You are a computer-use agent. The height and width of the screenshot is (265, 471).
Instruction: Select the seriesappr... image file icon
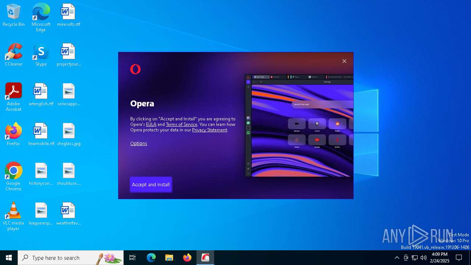(x=68, y=95)
